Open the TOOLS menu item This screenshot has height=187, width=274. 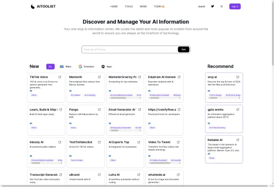[x=129, y=6]
